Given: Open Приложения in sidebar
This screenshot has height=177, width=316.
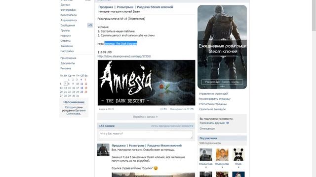Looking at the screenshot, I should tap(68, 58).
